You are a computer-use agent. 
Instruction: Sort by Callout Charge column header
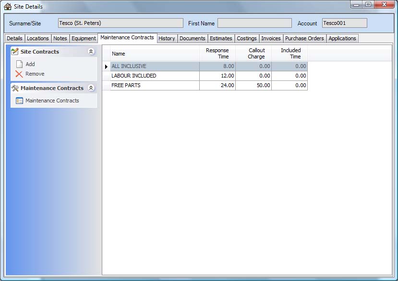(x=253, y=54)
